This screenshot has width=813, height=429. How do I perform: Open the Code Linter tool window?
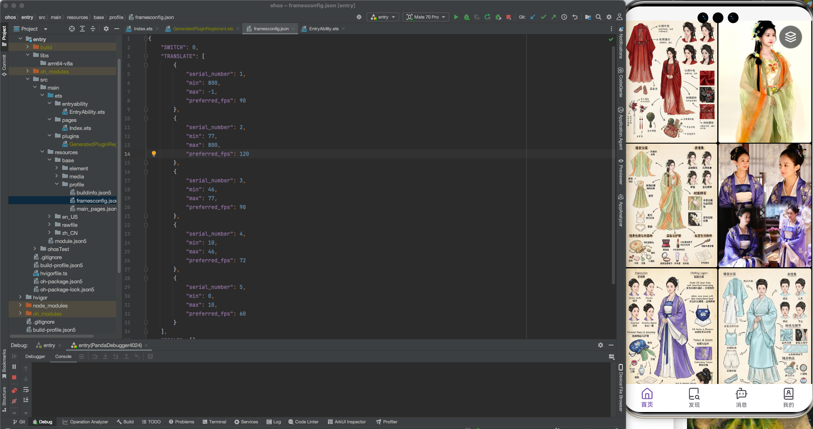303,422
